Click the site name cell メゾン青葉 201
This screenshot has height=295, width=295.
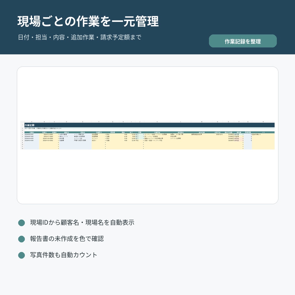(83, 134)
